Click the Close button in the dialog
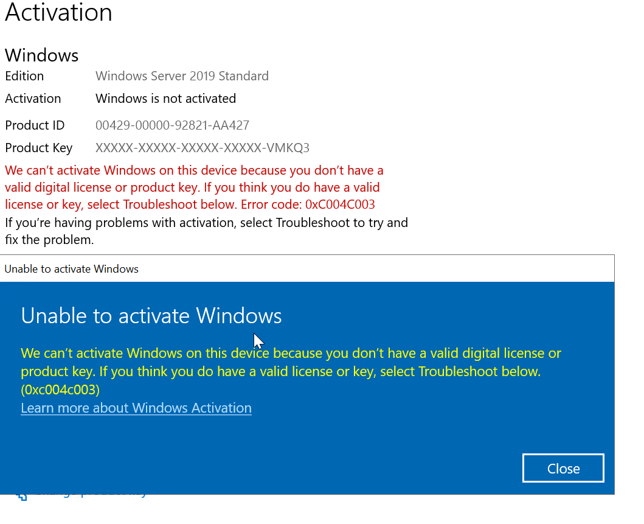The height and width of the screenshot is (524, 644). pos(563,468)
